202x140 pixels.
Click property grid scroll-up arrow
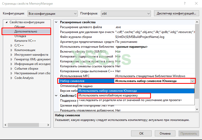(197, 22)
